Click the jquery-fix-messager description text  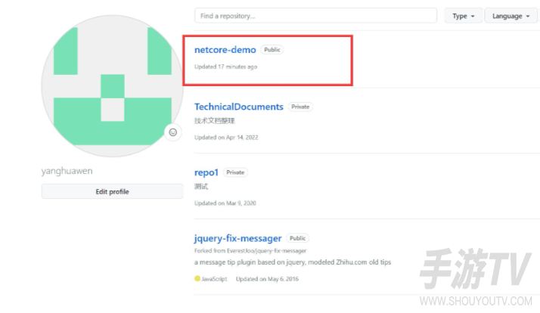293,262
